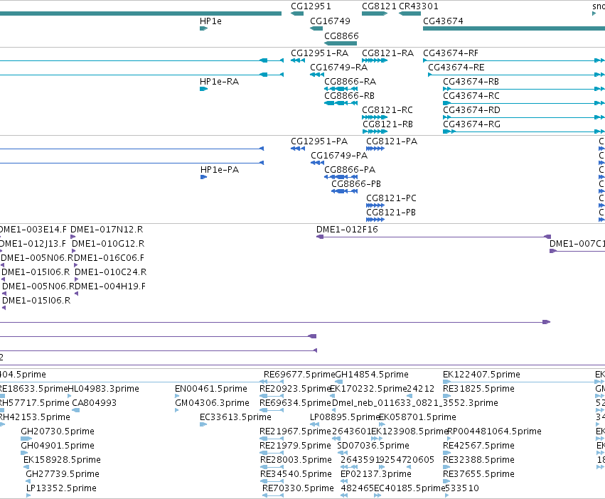This screenshot has width=605, height=499.
Task: Select the CR43301 gene feature
Action: [409, 14]
